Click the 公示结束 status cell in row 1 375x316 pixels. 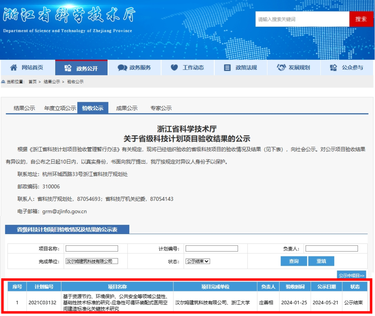[353, 303]
